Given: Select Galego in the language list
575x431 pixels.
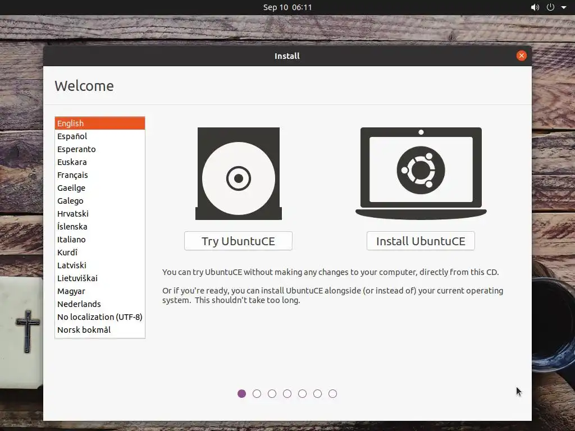Looking at the screenshot, I should coord(100,200).
